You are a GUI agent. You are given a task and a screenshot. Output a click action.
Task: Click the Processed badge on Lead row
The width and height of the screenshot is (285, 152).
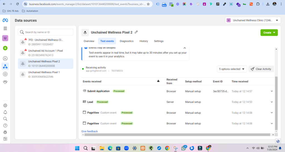(102, 102)
